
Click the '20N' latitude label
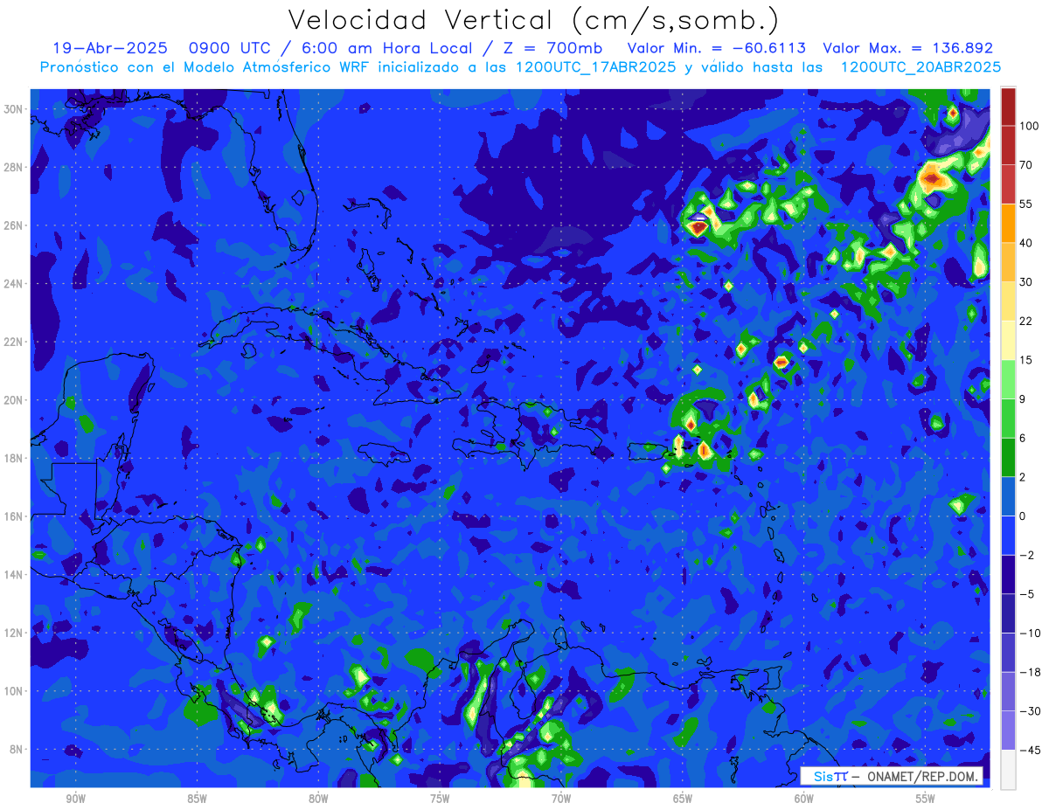[13, 400]
